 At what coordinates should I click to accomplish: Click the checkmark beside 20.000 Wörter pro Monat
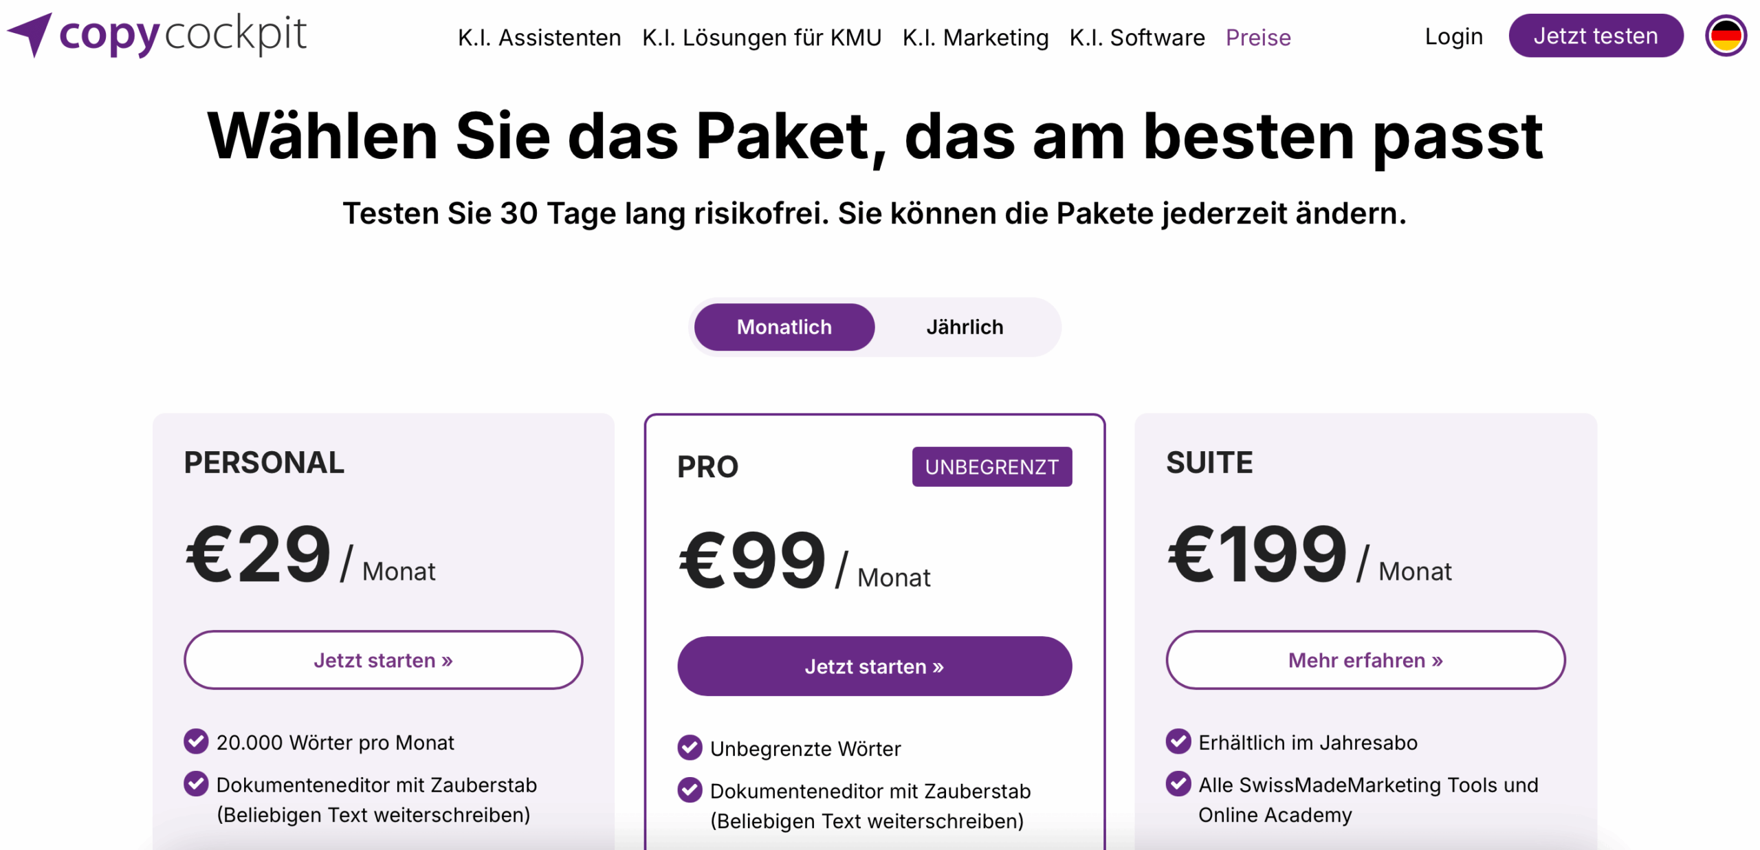pos(196,741)
